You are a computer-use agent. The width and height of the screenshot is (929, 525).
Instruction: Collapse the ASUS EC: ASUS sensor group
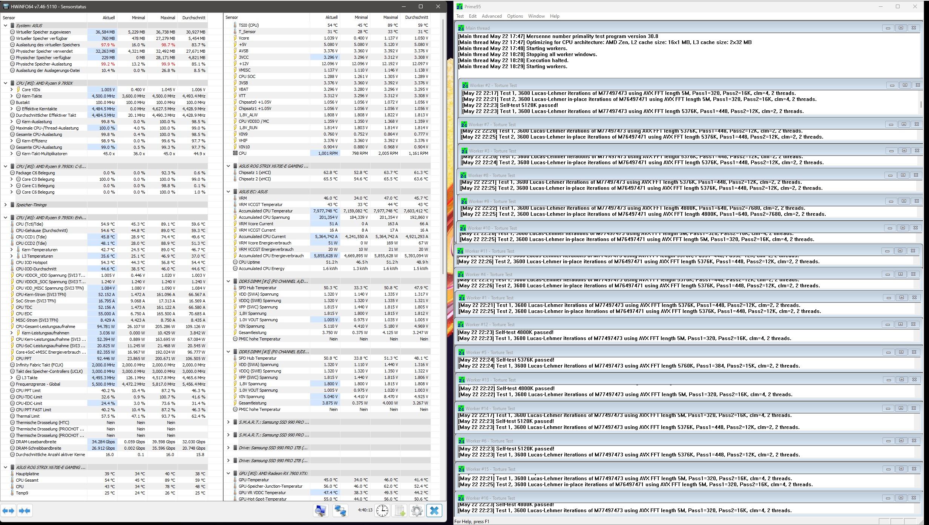click(228, 192)
